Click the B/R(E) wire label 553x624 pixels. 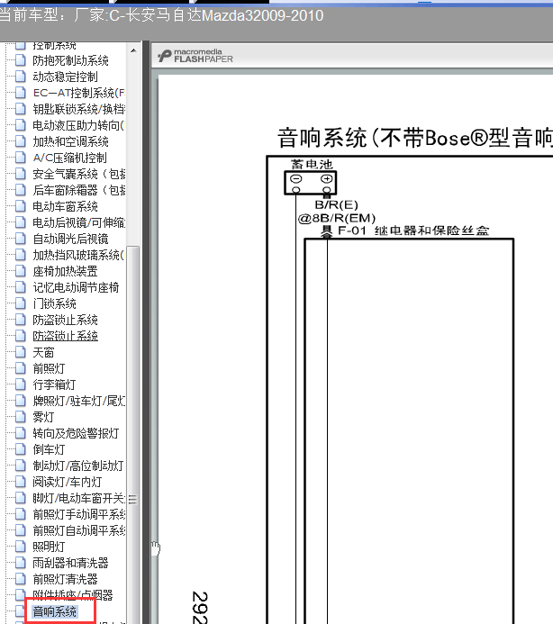pos(337,204)
